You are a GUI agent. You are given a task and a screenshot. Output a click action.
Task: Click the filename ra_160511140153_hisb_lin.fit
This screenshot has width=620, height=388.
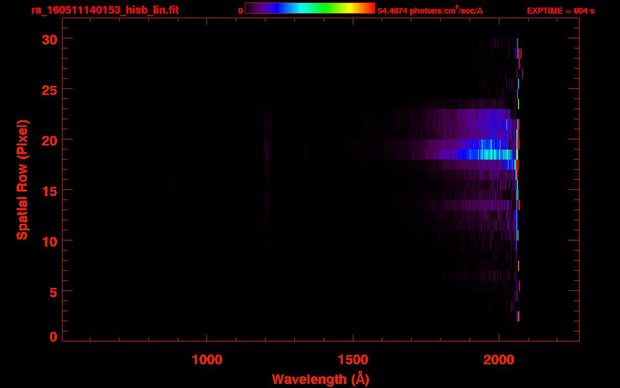105,10
